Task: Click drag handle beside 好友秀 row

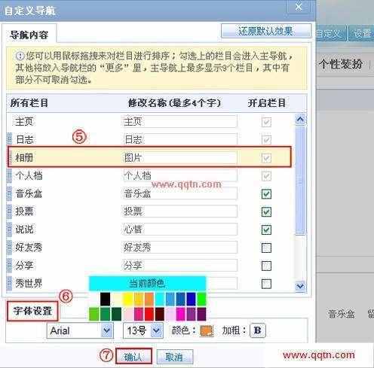Action: (x=9, y=248)
